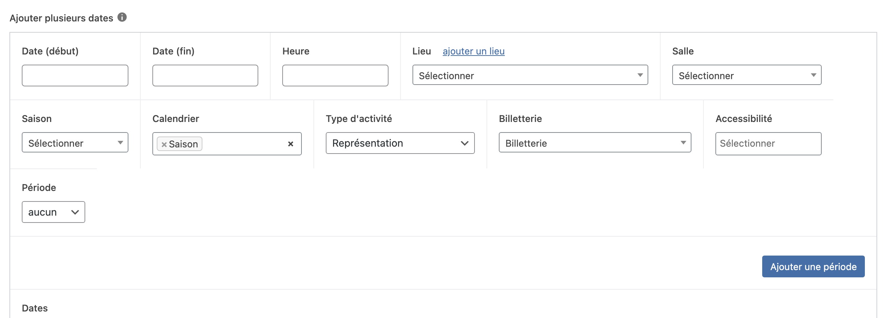The width and height of the screenshot is (883, 318).
Task: Click the chevron on Représentation select
Action: [464, 143]
